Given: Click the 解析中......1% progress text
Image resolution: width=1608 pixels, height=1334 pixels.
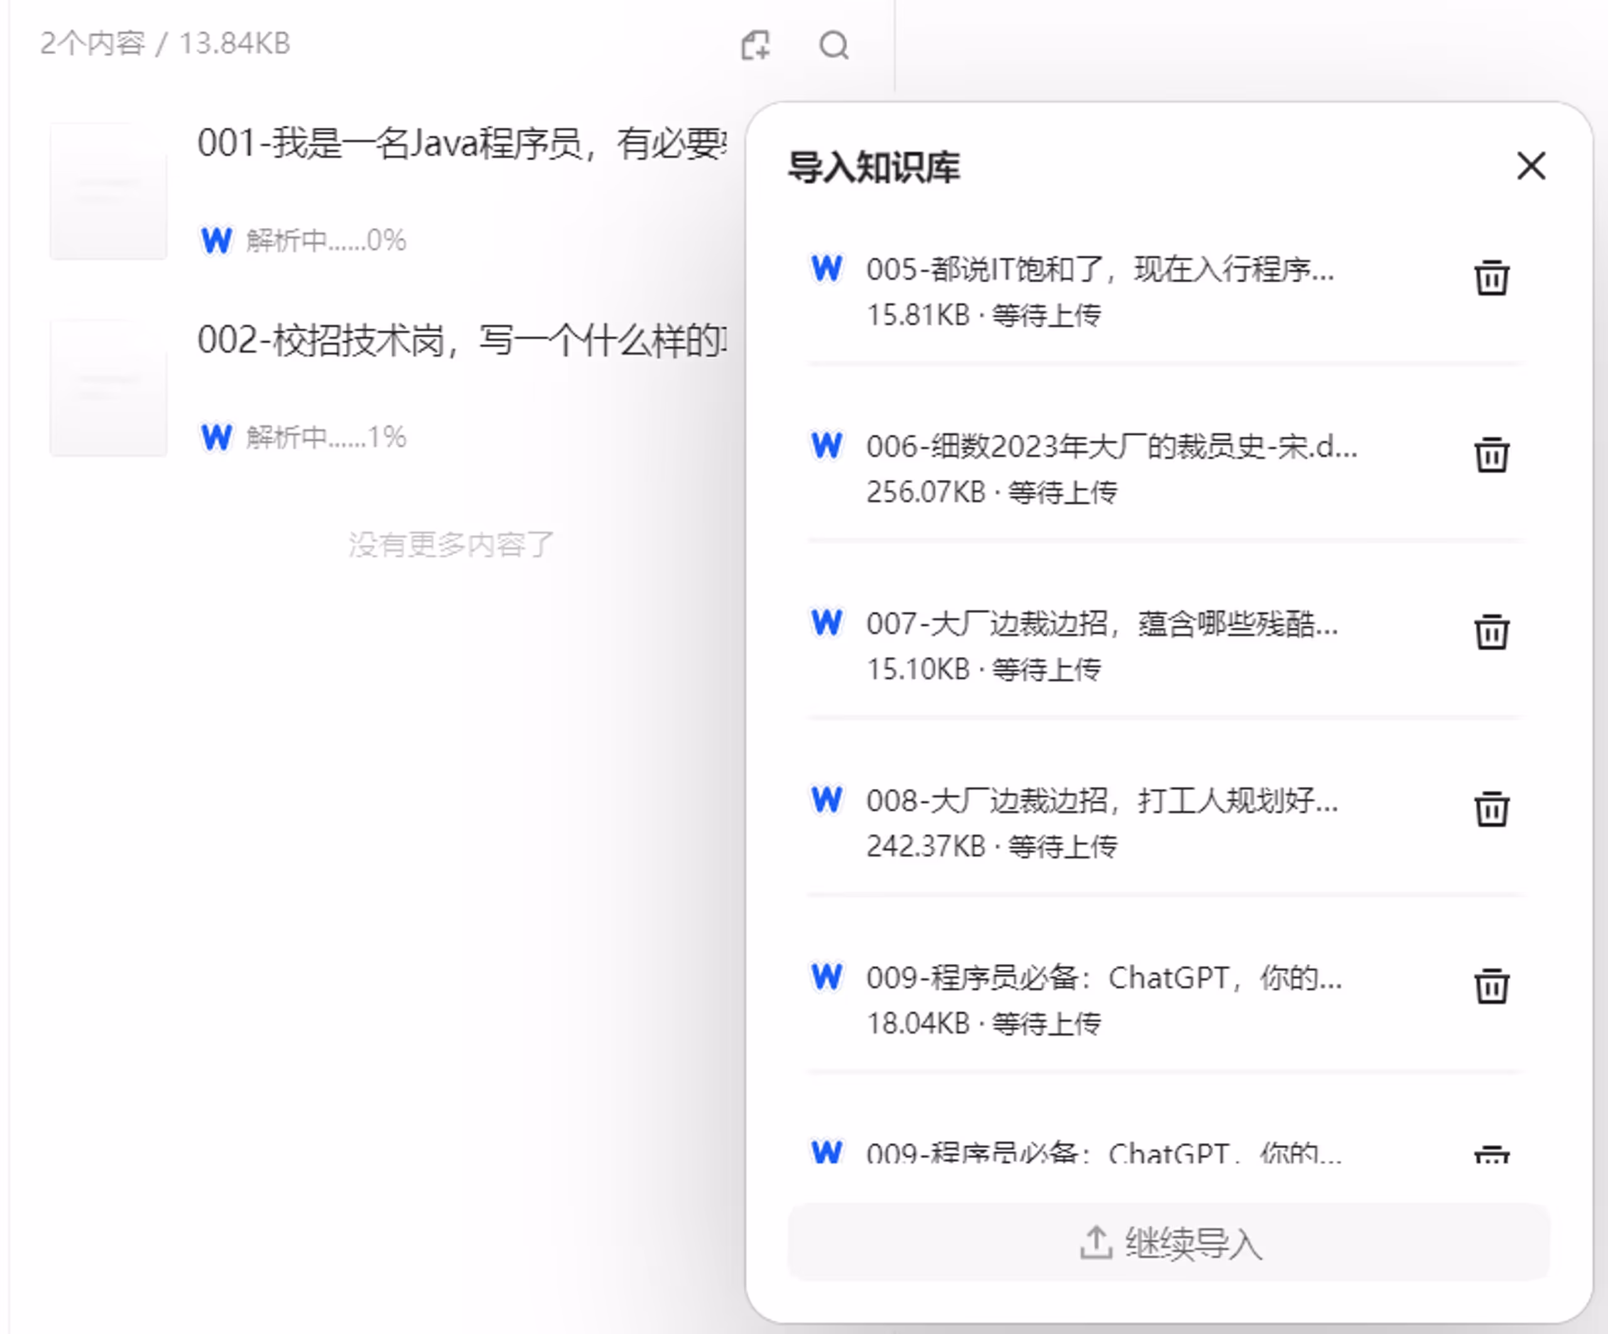Looking at the screenshot, I should click(x=325, y=437).
